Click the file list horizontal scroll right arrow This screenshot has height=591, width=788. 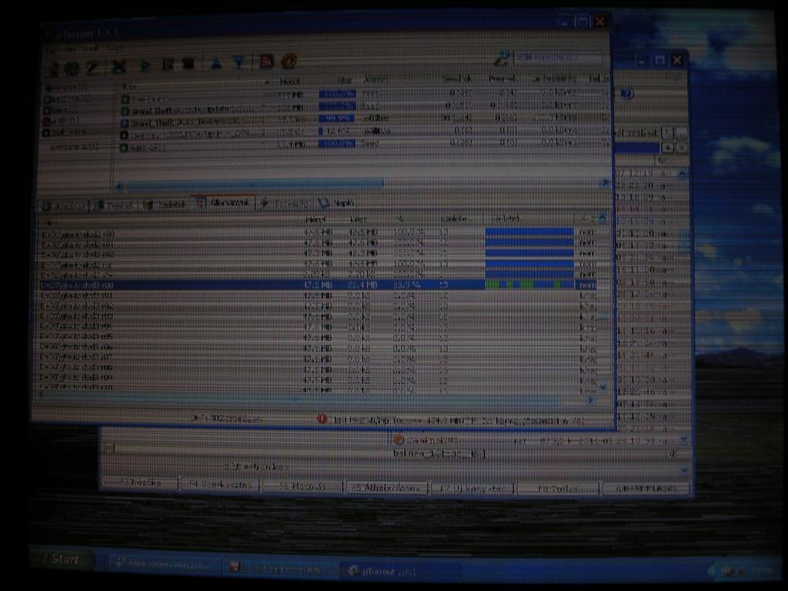pos(592,400)
